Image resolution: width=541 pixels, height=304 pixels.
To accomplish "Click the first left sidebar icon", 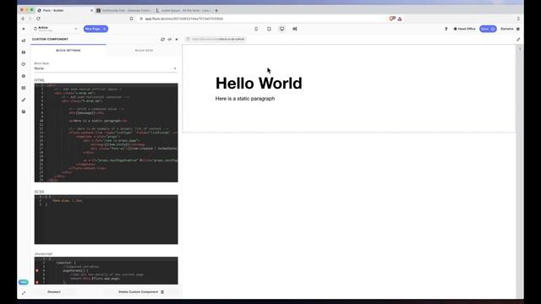I will tap(24, 41).
